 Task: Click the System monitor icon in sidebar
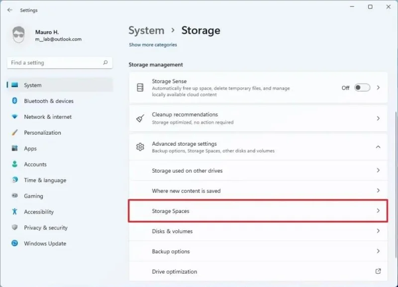click(x=15, y=85)
